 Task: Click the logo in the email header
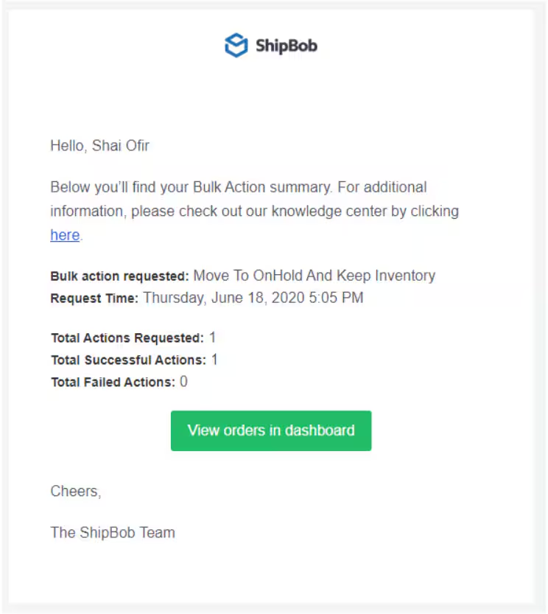270,45
